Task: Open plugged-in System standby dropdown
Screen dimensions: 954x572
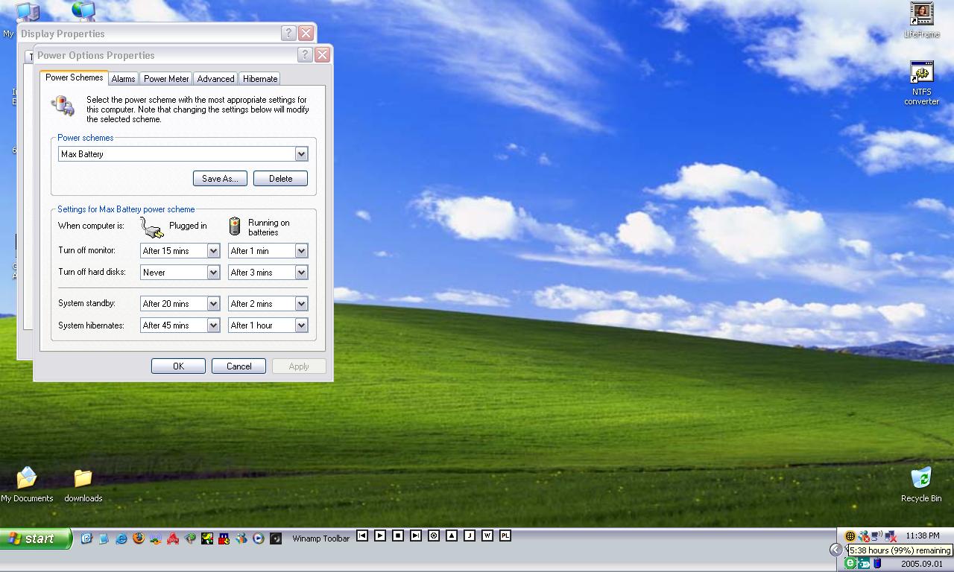Action: [x=213, y=304]
